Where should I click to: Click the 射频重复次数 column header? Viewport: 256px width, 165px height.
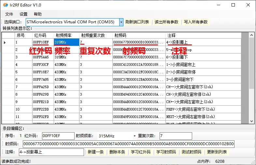click(x=96, y=35)
